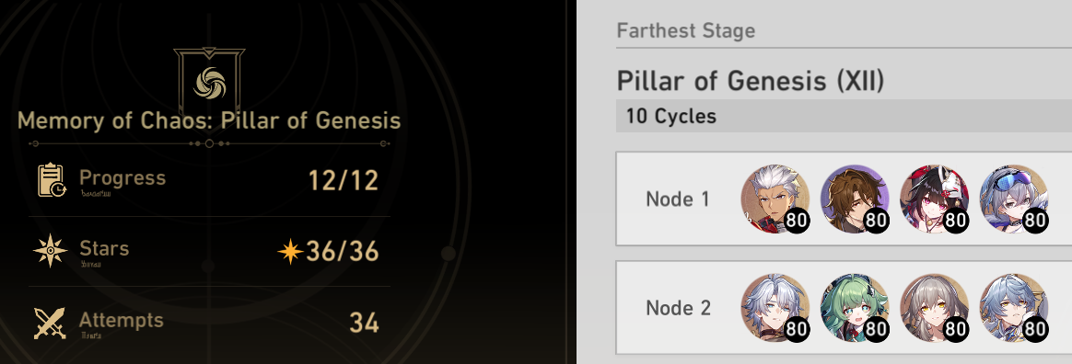Click the Memory of Chaos swirl emblem
1072x364 pixels.
click(209, 82)
